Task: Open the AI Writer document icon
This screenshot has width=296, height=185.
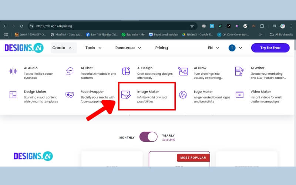Action: [x=239, y=71]
